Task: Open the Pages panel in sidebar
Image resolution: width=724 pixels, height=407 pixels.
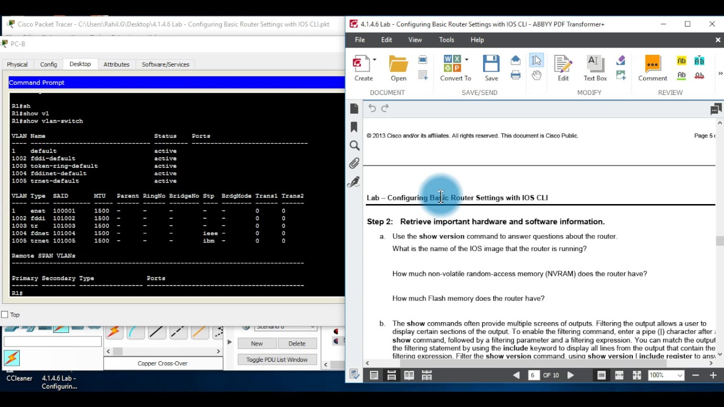Action: 355,109
